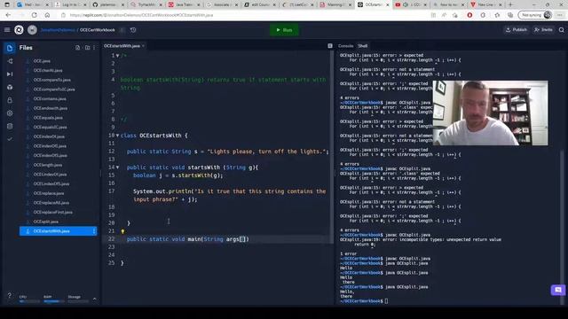Click the green Run button
The width and height of the screenshot is (568, 319).
[284, 30]
